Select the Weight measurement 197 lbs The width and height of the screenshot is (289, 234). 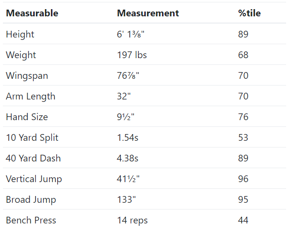pyautogui.click(x=132, y=55)
